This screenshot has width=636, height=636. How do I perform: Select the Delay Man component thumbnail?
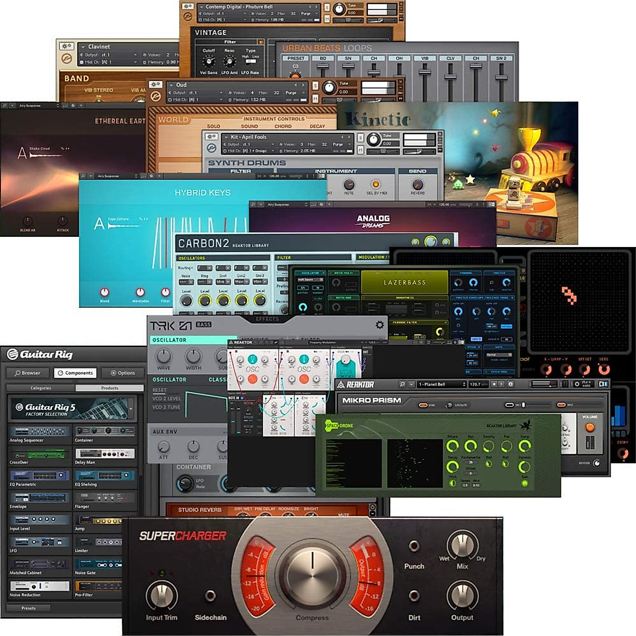[x=105, y=453]
